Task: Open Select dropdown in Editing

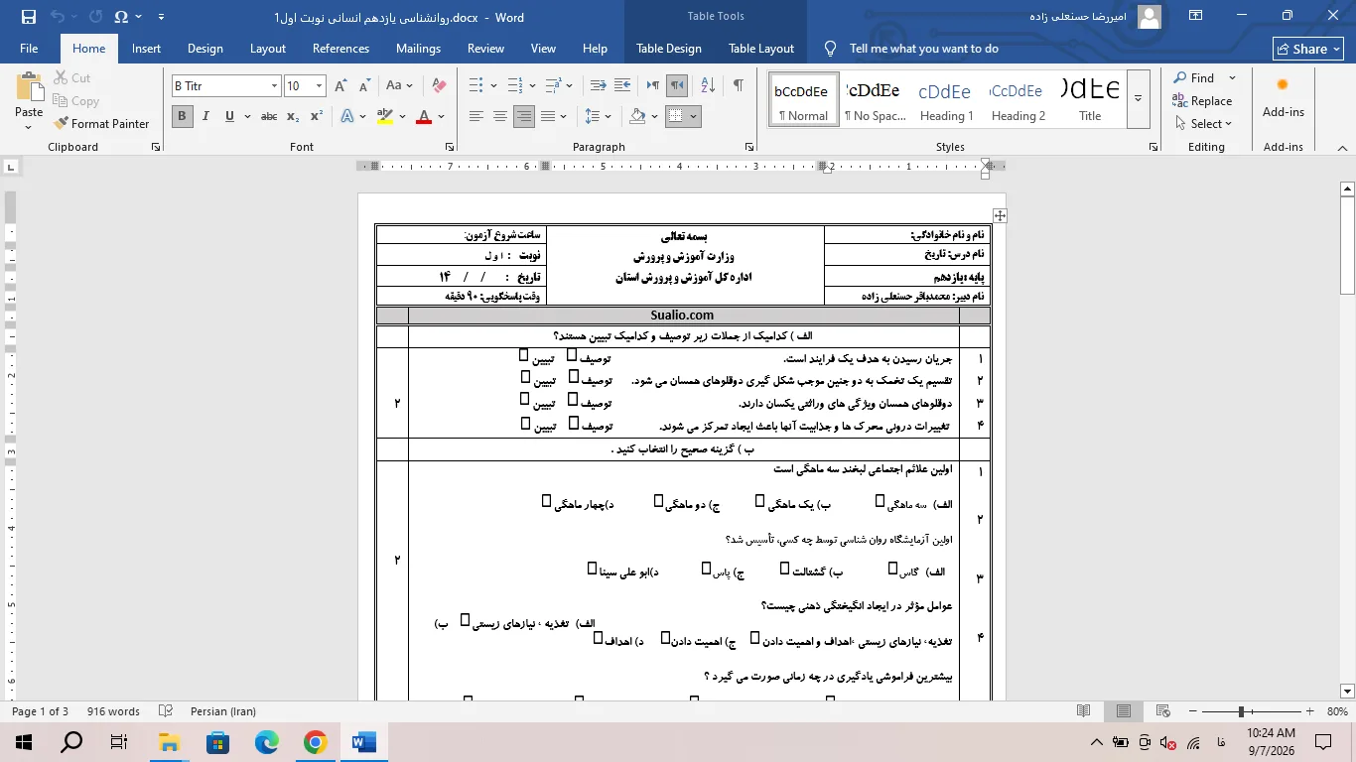Action: (1203, 124)
